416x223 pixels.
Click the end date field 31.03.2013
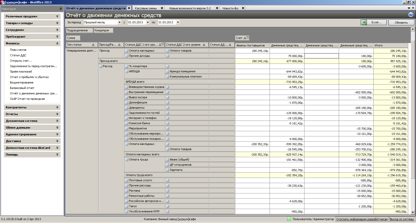pos(167,22)
